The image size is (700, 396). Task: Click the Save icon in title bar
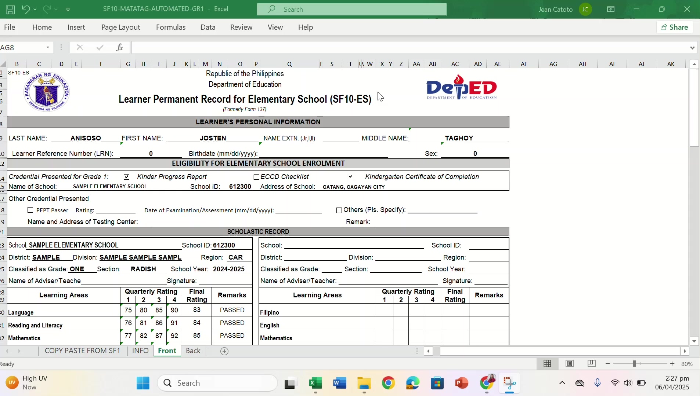(10, 10)
